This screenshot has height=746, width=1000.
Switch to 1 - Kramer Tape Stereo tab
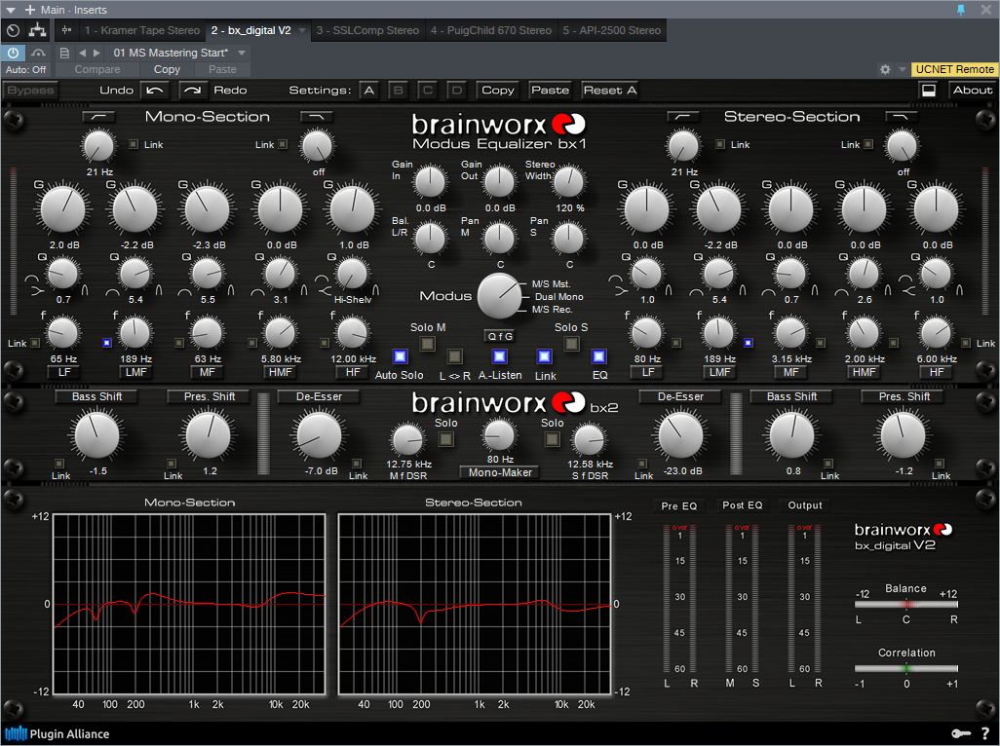coord(142,30)
